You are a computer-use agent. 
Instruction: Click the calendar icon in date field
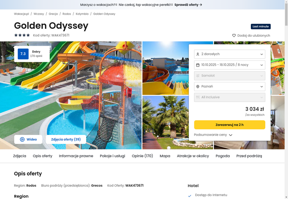click(x=198, y=65)
